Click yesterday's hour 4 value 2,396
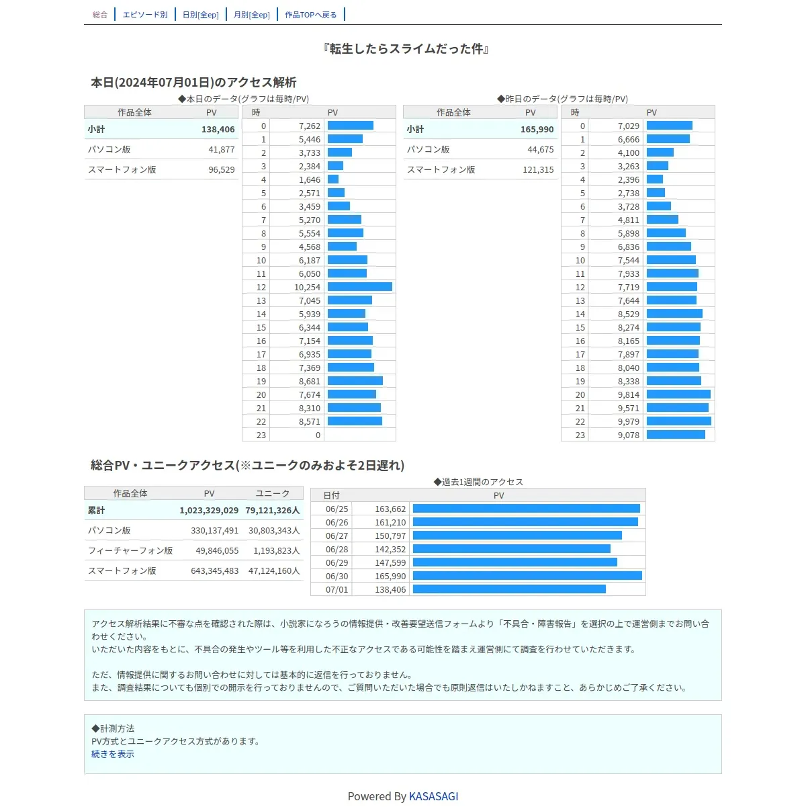Screen dimensions: 806x807 tap(629, 179)
